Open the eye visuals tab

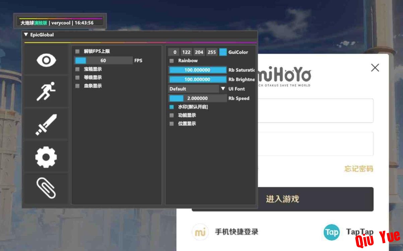pos(46,60)
